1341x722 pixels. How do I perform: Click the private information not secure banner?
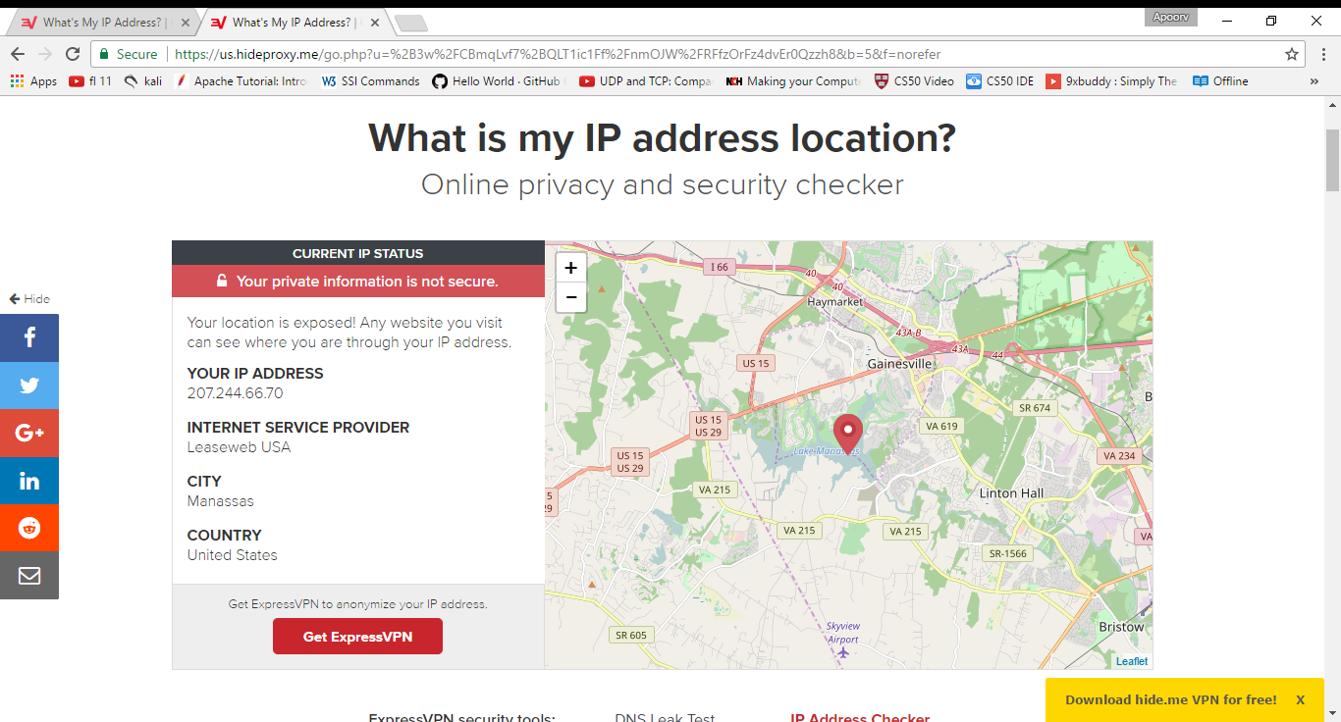point(357,282)
